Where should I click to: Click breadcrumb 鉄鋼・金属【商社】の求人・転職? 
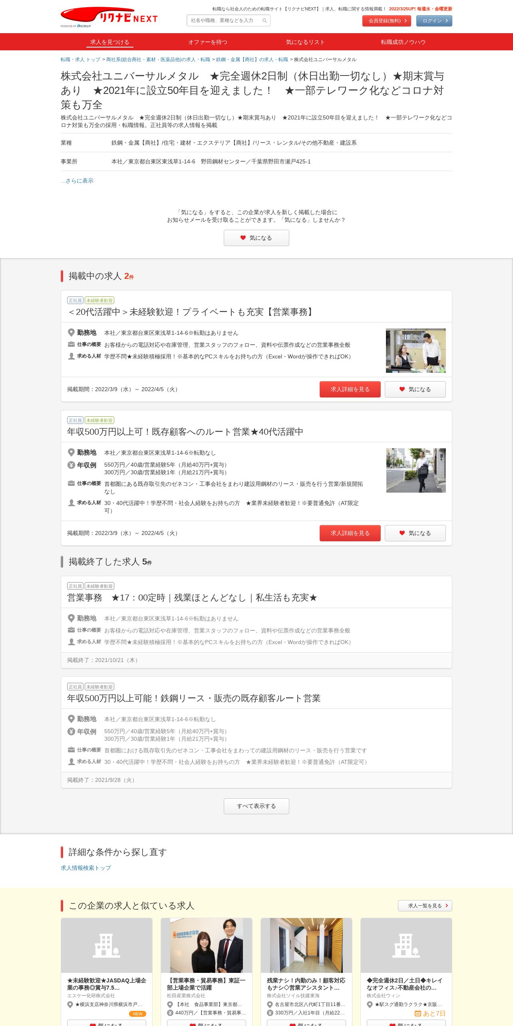(x=252, y=60)
